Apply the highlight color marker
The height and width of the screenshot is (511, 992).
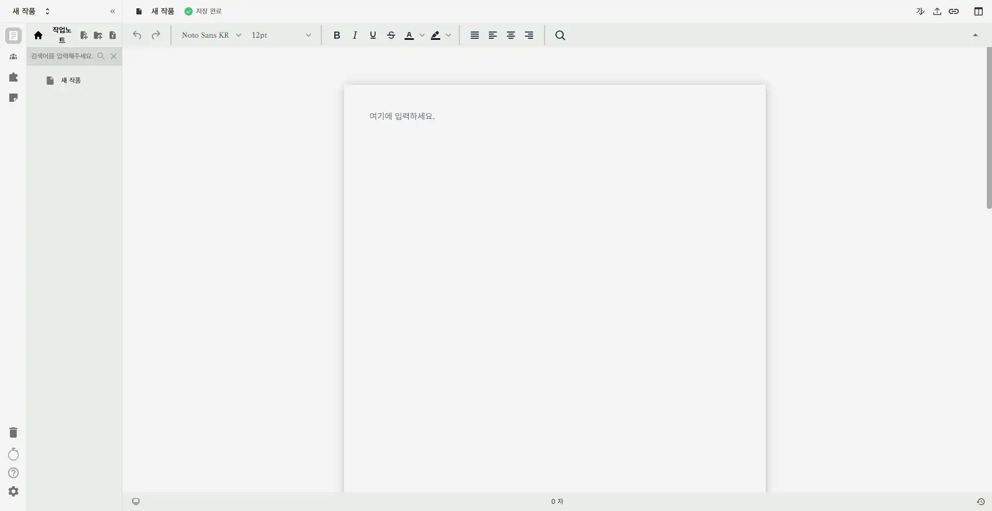pos(436,35)
